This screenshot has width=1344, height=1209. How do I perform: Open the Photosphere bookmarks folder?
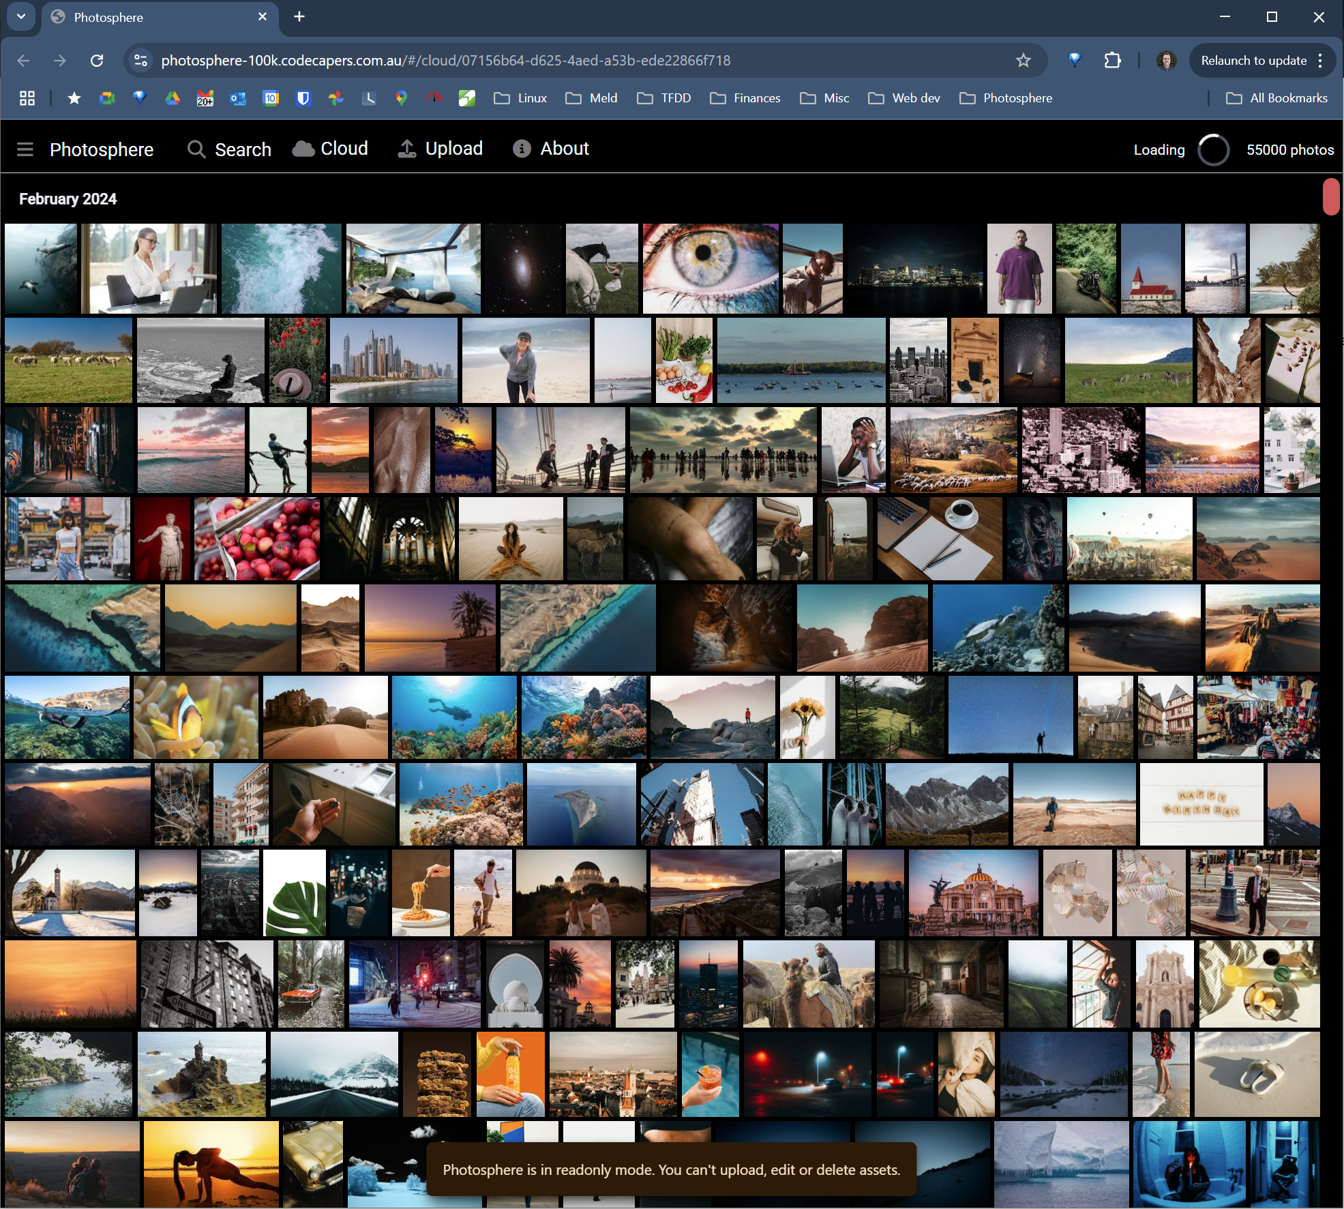[x=1006, y=98]
